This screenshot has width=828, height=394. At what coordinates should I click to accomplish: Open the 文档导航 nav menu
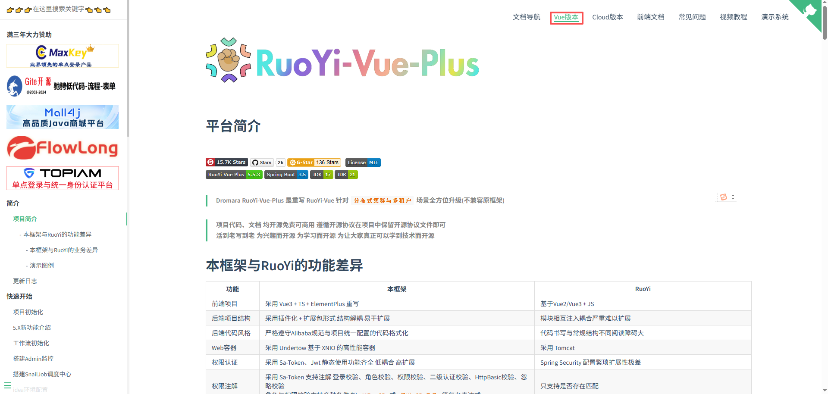(x=526, y=17)
